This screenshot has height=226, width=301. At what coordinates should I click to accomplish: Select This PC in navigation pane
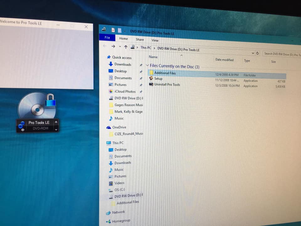118,143
